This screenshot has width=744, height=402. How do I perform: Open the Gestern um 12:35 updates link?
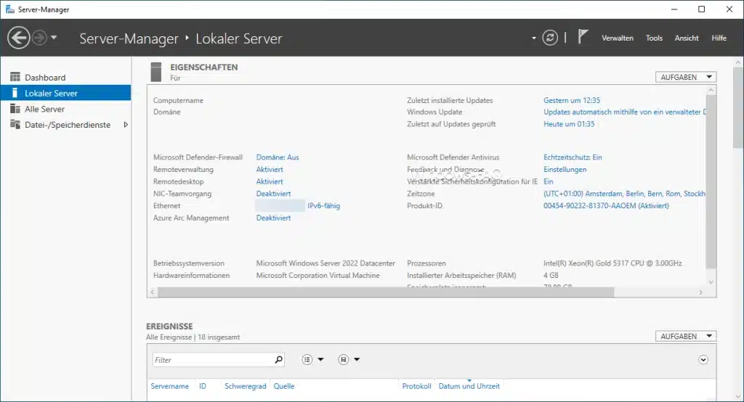pos(572,100)
